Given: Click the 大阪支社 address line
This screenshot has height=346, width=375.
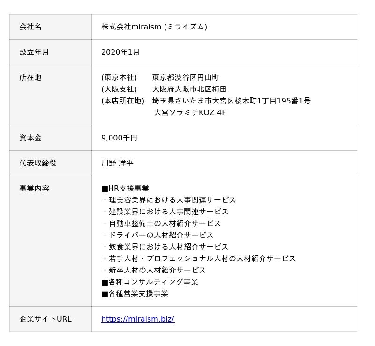Looking at the screenshot, I should click(164, 89).
